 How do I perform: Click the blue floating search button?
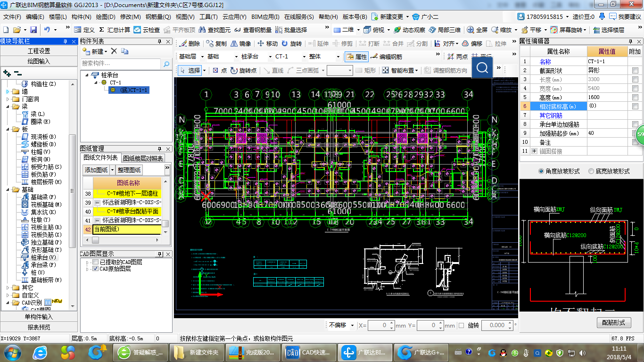[482, 68]
